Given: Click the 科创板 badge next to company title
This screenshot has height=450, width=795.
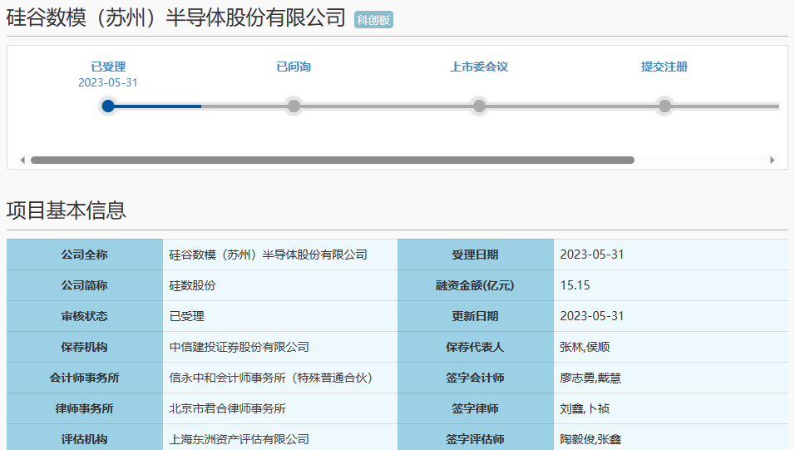Looking at the screenshot, I should coord(373,20).
